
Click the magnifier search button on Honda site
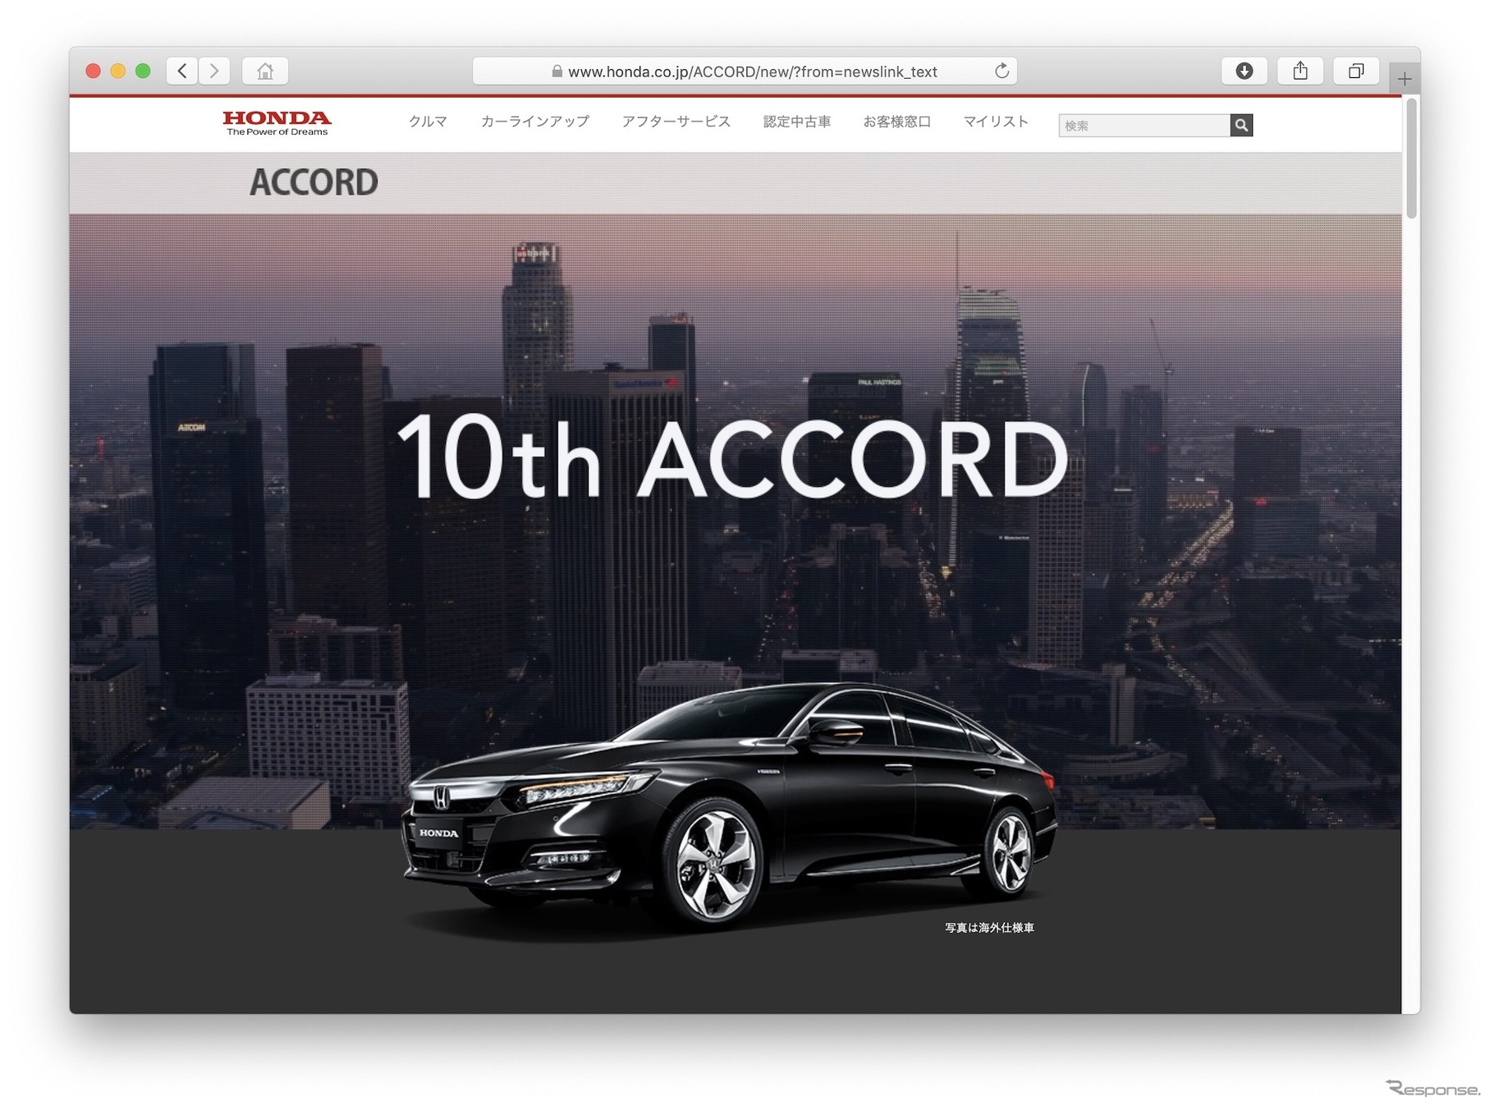[x=1241, y=125]
